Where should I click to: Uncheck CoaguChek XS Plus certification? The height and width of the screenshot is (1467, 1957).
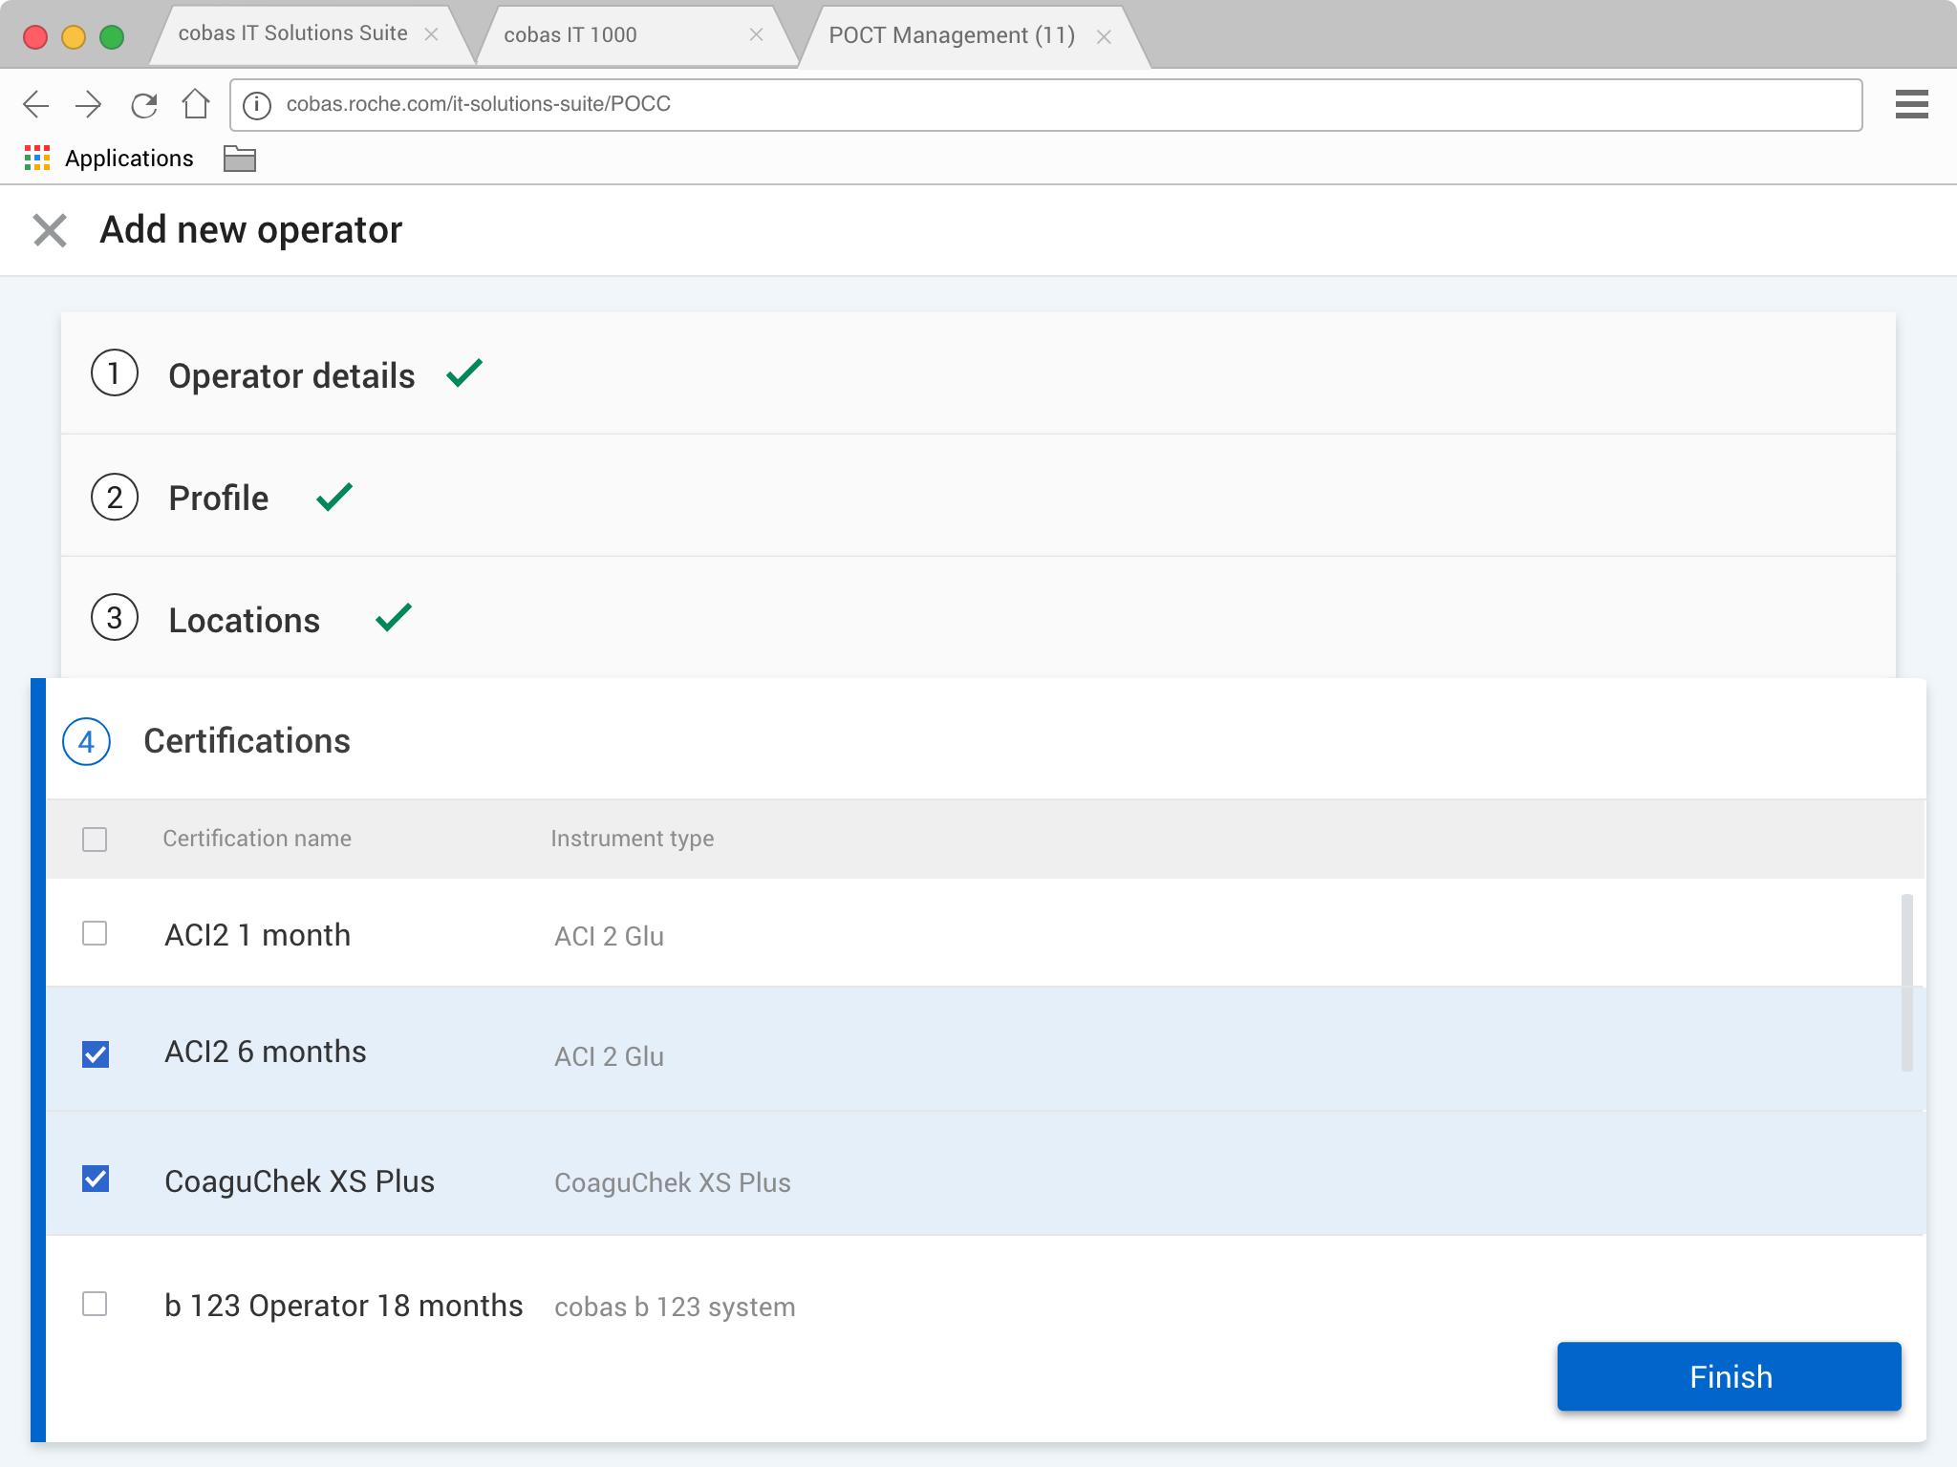click(x=95, y=1180)
